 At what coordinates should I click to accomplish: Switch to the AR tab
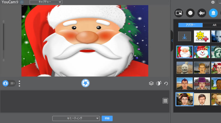click(x=214, y=25)
